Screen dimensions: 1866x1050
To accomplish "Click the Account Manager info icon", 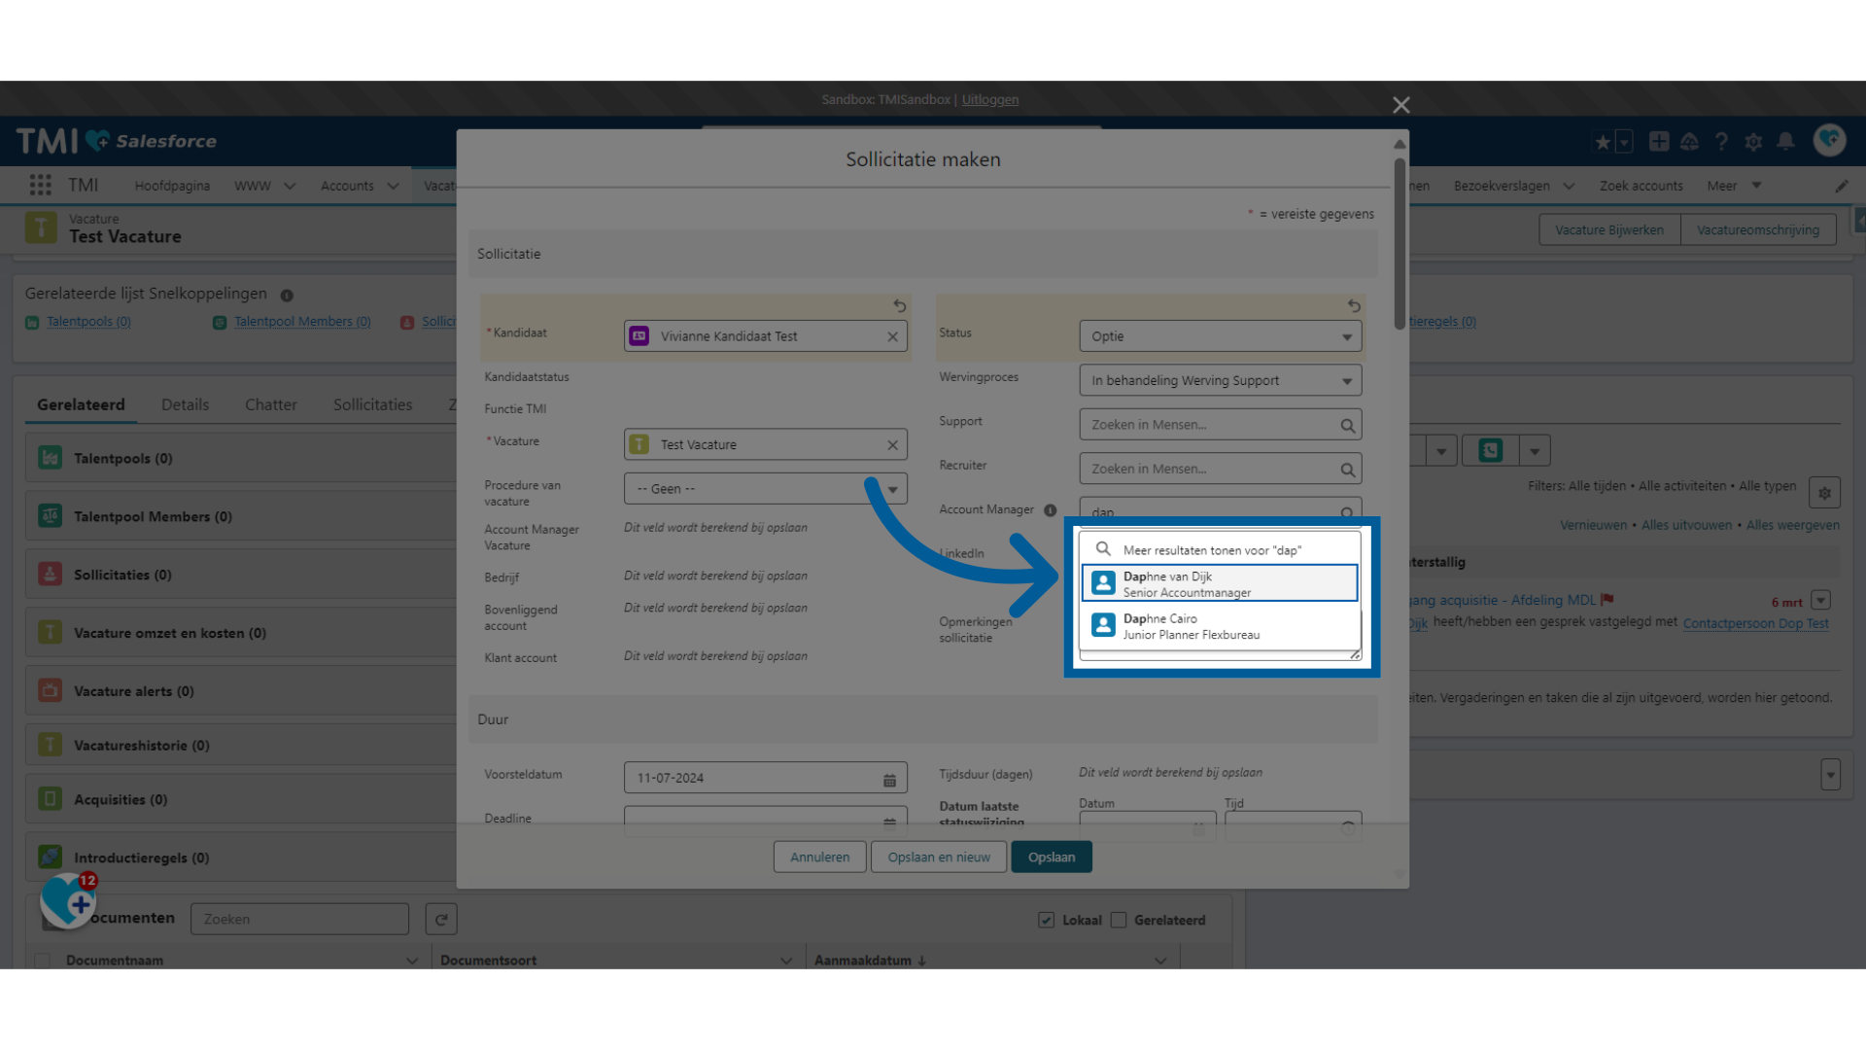I will click(x=1050, y=510).
